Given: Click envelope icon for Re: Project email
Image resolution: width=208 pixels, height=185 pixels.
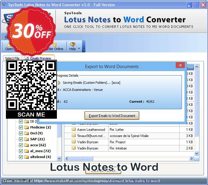Looking at the screenshot, I should point(73,142).
